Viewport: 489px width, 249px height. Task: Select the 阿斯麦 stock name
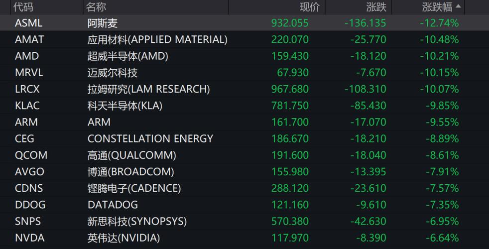pyautogui.click(x=102, y=23)
